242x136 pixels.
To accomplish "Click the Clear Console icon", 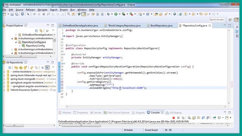I will tap(189, 118).
